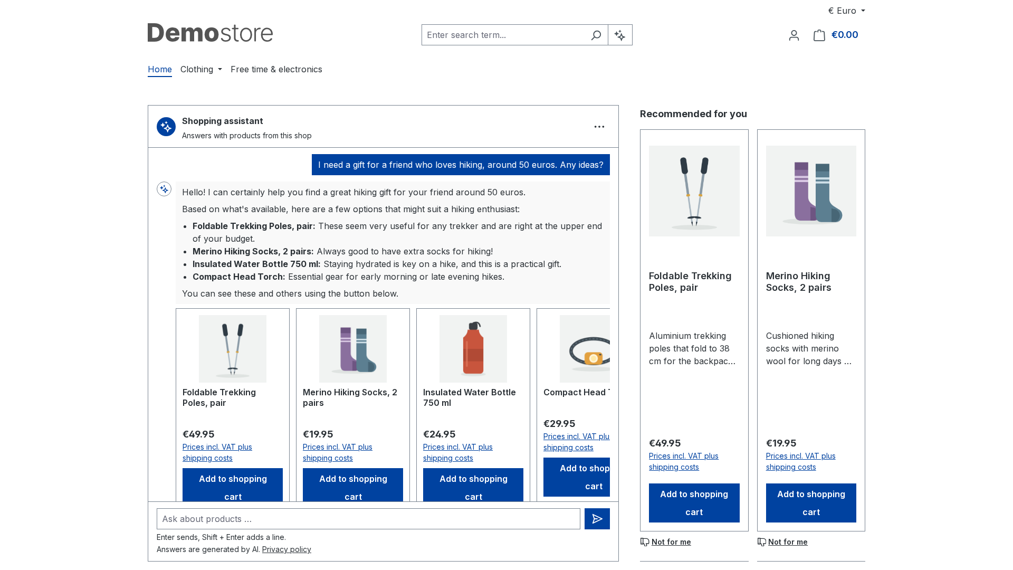Click the Demostore logo
Screen dimensions: 1013x570
click(x=210, y=33)
